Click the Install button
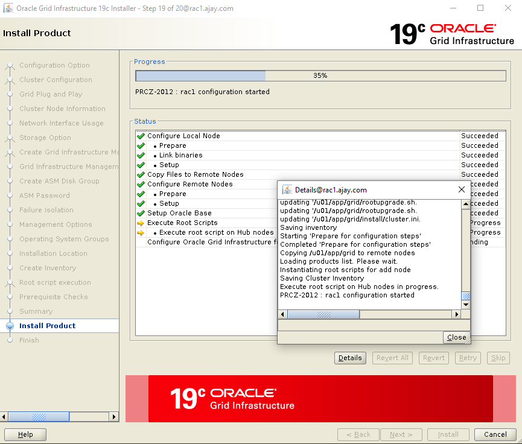The width and height of the screenshot is (522, 444). coord(448,434)
